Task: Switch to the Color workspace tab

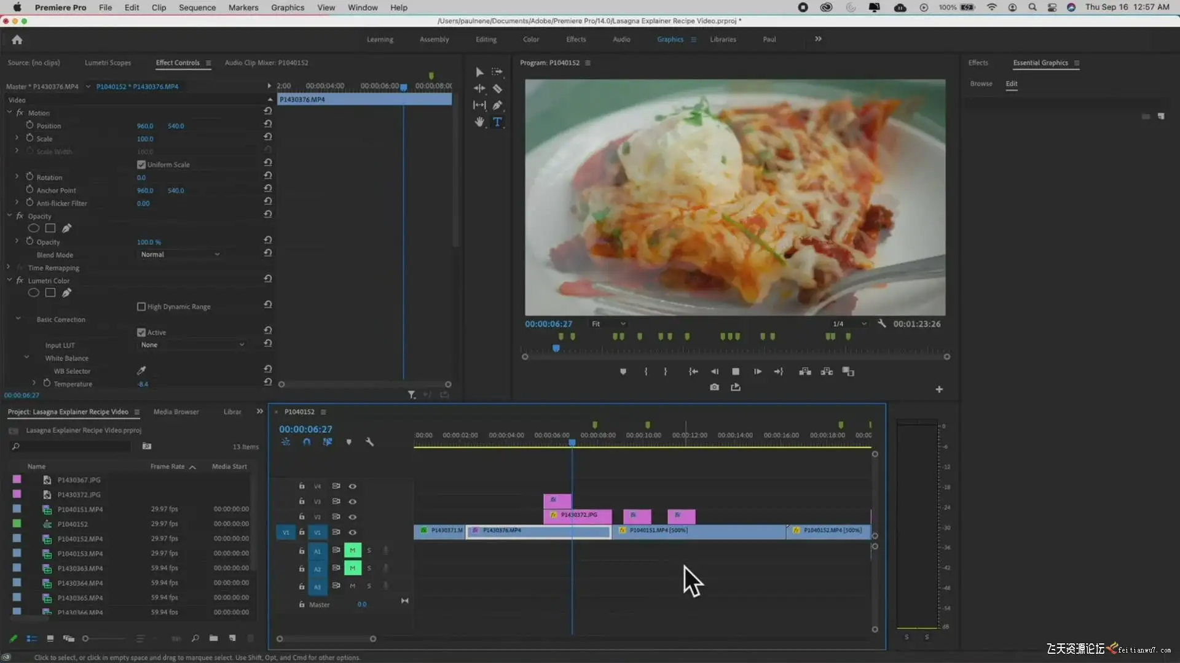Action: (x=530, y=39)
